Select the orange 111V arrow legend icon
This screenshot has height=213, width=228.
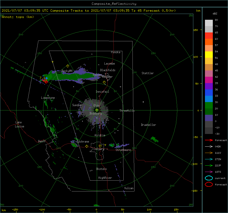[209, 153]
